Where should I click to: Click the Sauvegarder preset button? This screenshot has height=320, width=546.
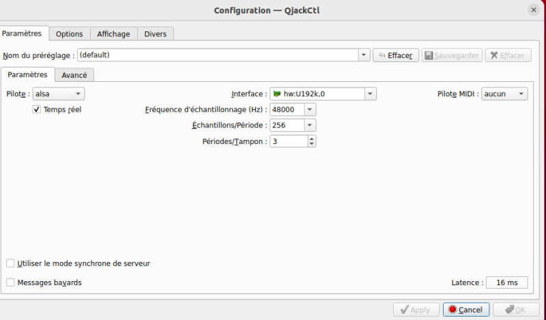click(x=452, y=55)
